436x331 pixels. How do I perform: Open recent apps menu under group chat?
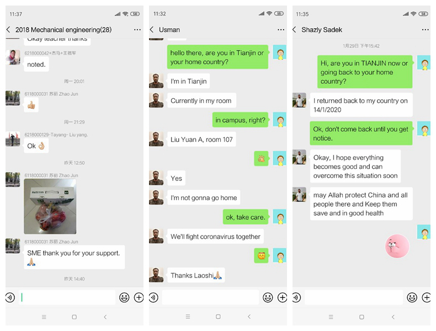tap(44, 317)
